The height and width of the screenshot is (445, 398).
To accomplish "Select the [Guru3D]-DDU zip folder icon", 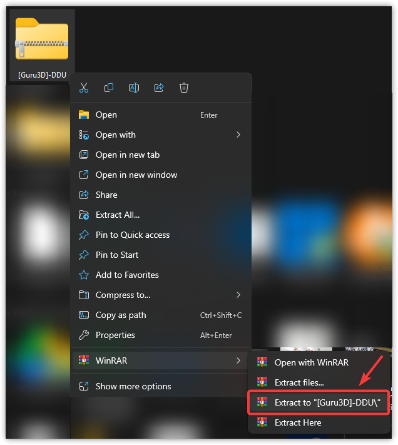I will 42,39.
